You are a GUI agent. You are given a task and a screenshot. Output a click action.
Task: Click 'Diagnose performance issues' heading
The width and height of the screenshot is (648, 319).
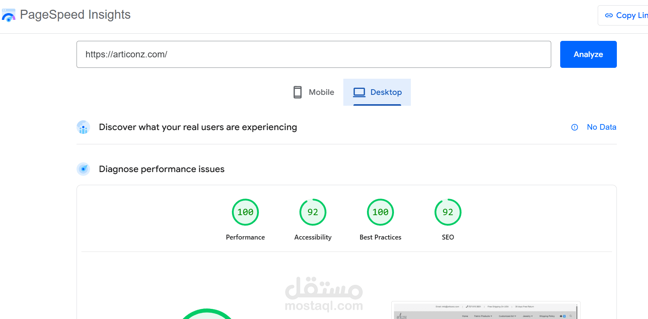point(162,169)
